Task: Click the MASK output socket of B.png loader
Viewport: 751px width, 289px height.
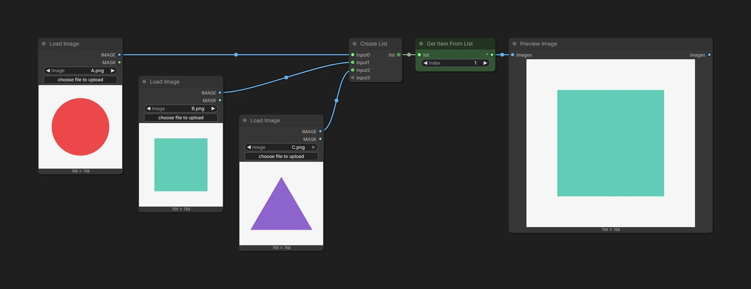Action: (x=220, y=100)
